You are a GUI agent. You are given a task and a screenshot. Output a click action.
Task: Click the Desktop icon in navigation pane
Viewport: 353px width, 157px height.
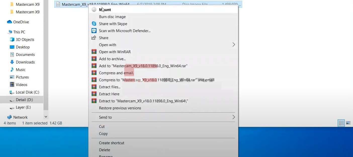[x=12, y=47]
